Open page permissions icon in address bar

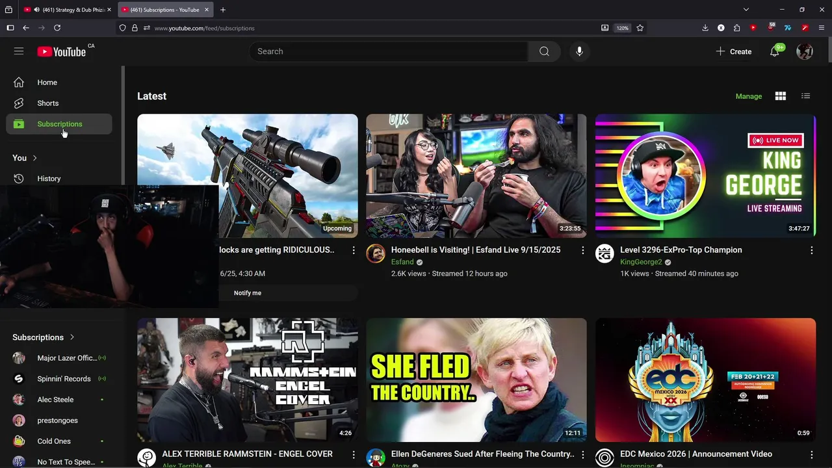point(147,28)
